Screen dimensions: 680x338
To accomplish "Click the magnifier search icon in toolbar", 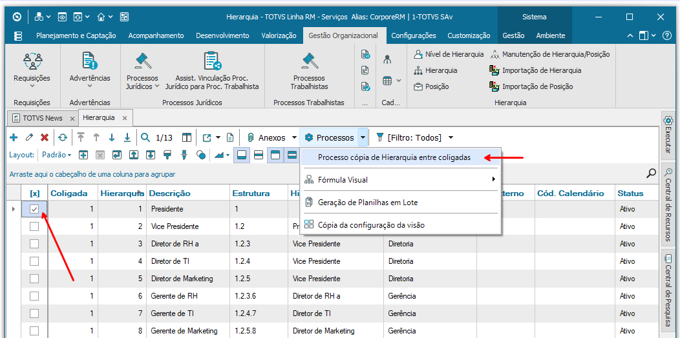I will click(x=145, y=137).
